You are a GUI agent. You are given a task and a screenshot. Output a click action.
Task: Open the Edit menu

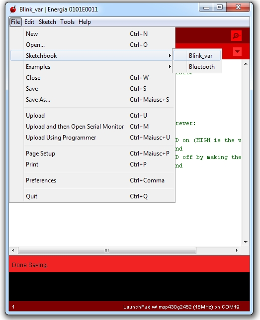pyautogui.click(x=29, y=22)
